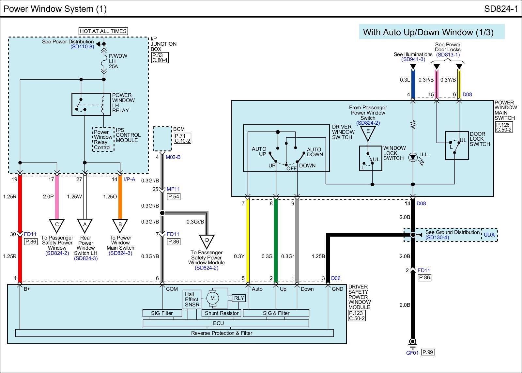Image resolution: width=522 pixels, height=373 pixels.
Task: Click the P/WDW LH 25A fuse symbol
Action: 104,61
